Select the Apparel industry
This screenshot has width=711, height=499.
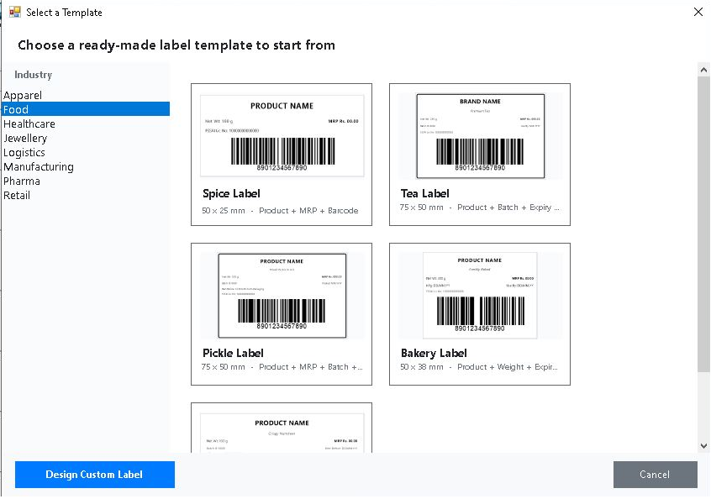[x=86, y=95]
